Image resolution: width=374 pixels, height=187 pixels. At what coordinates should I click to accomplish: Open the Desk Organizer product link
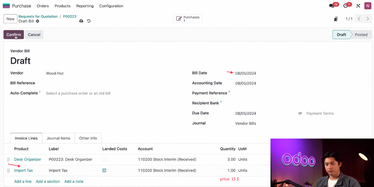[x=28, y=159]
